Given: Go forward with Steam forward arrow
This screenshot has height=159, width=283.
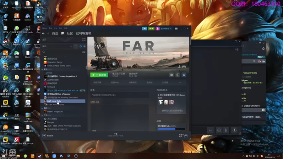Looking at the screenshot, I should point(48,33).
